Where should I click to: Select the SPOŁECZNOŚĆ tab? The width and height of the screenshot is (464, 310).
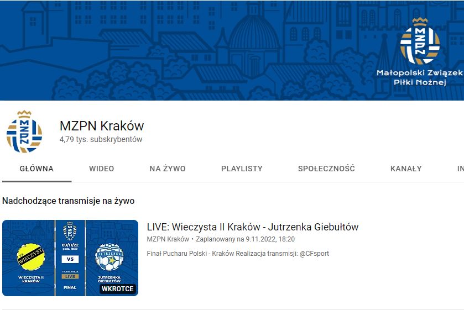pyautogui.click(x=326, y=169)
